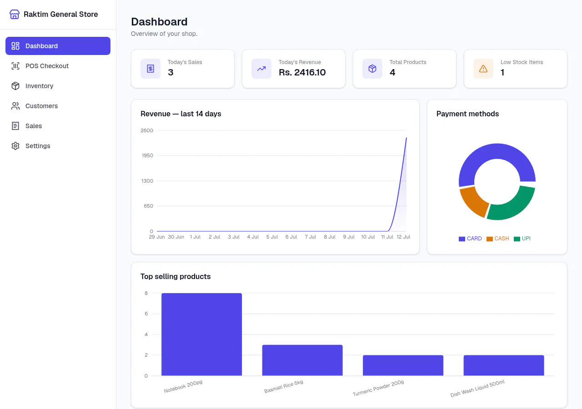
Task: Click the Dish Wash Liquid 500ml bar
Action: point(504,365)
